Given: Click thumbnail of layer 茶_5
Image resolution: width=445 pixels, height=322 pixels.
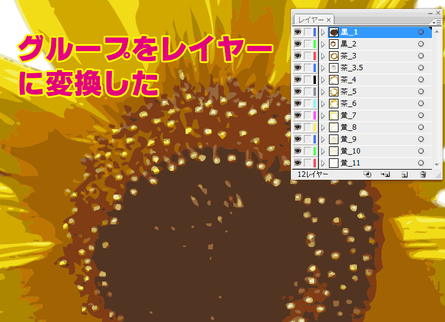Looking at the screenshot, I should [x=334, y=92].
